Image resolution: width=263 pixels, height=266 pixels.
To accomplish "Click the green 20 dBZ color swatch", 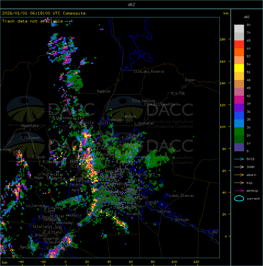I will pos(239,131).
